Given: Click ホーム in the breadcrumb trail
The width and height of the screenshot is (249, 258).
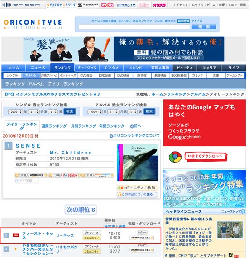Looking at the screenshot, I should 157,94.
